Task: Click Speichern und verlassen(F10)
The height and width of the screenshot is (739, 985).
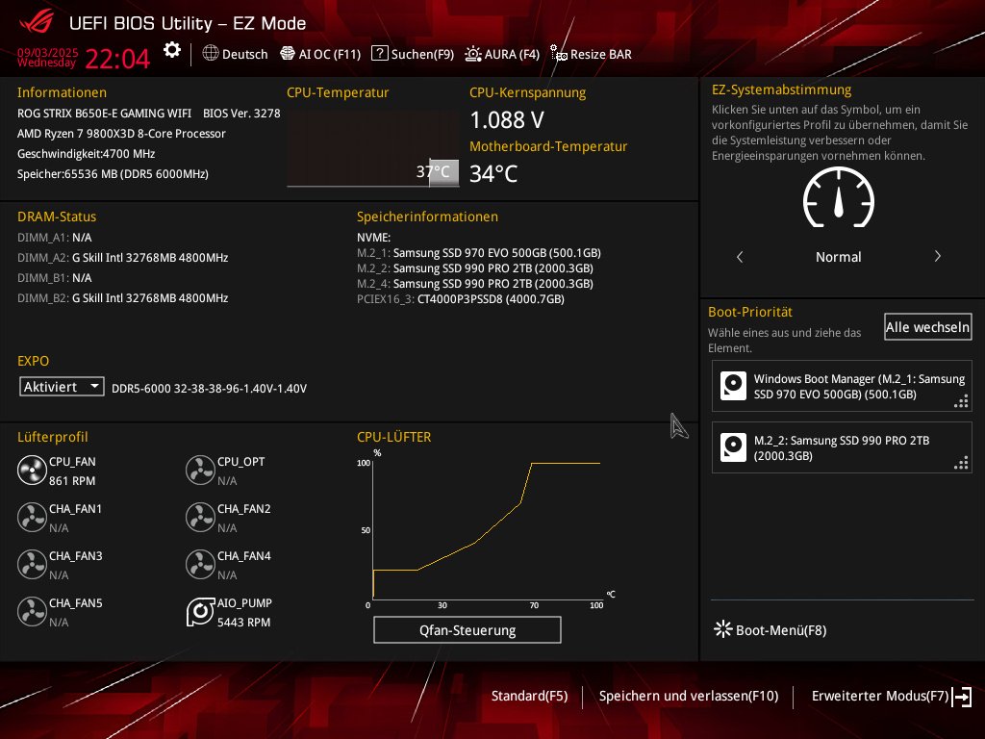Action: point(689,696)
